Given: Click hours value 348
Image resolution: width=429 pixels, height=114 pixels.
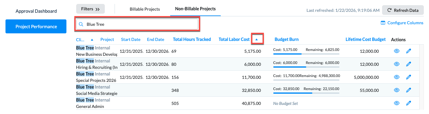Looking at the screenshot, I should pos(175,90).
